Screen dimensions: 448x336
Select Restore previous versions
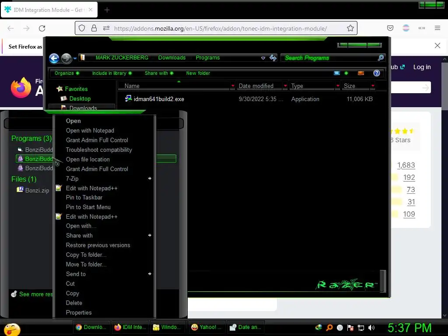104,245
